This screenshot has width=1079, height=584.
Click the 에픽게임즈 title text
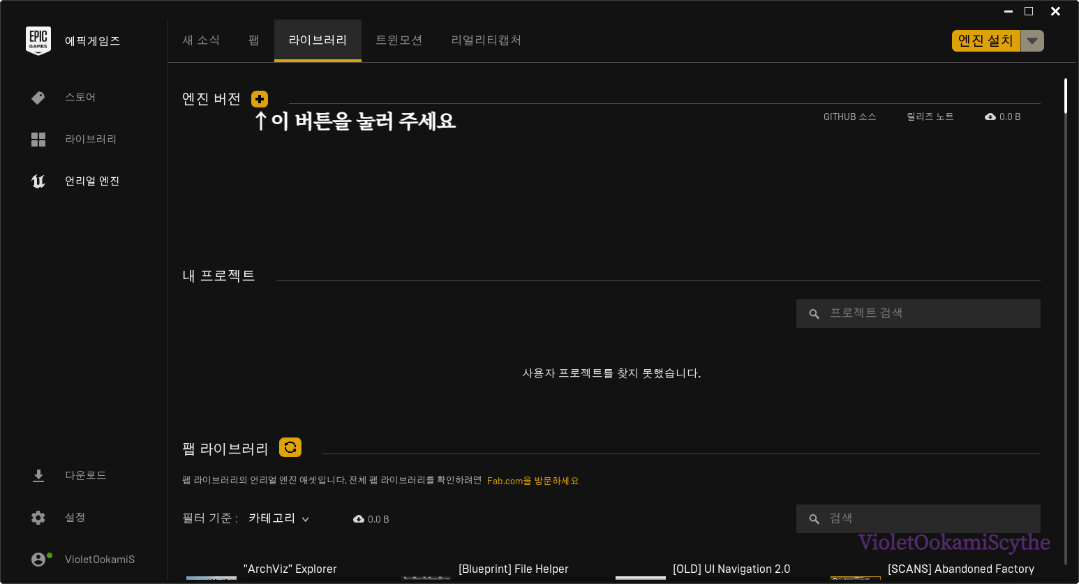(93, 40)
